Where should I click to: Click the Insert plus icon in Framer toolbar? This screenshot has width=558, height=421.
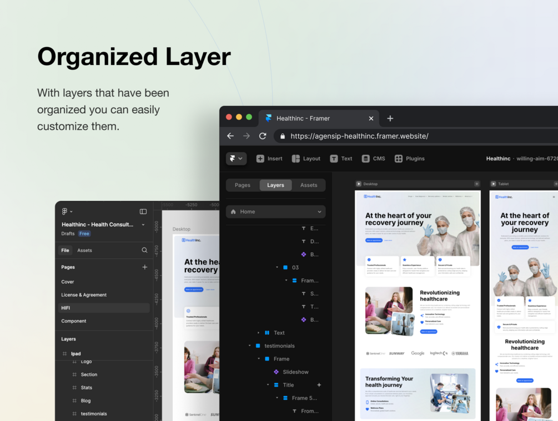[x=260, y=159]
